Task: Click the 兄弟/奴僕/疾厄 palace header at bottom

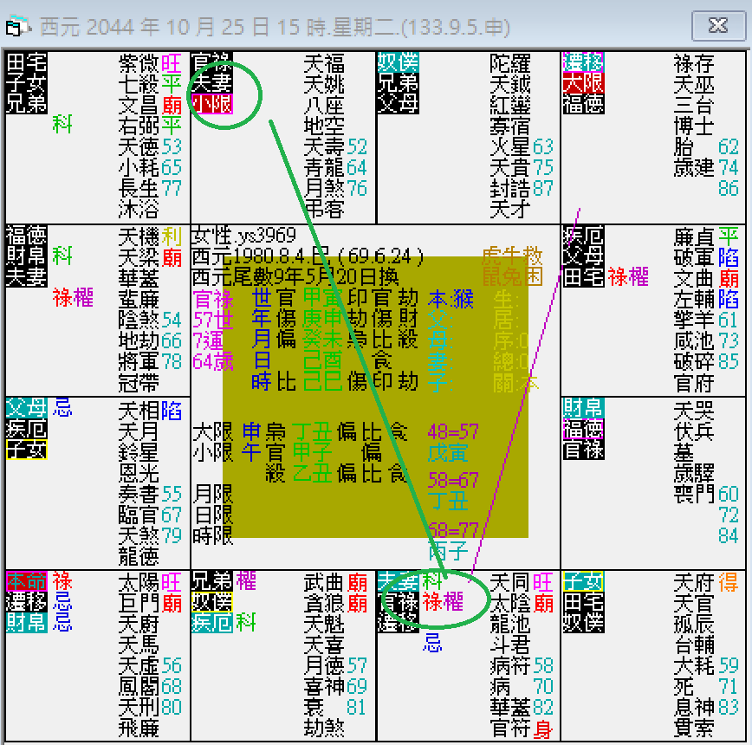Action: coord(211,602)
